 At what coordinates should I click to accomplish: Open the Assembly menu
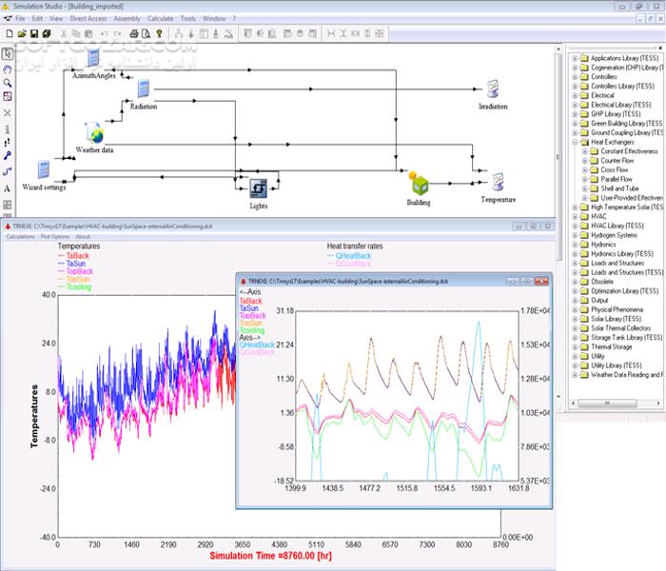click(x=127, y=19)
